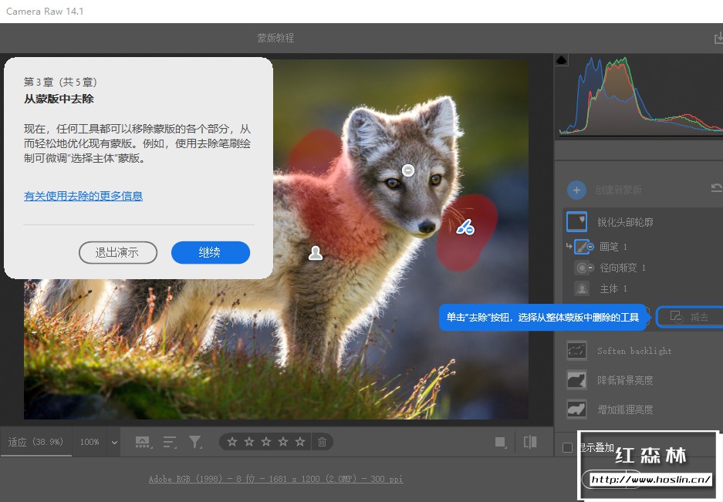Screen dimensions: 723x502
Task: Set zoom to 100%
Action: (x=90, y=442)
